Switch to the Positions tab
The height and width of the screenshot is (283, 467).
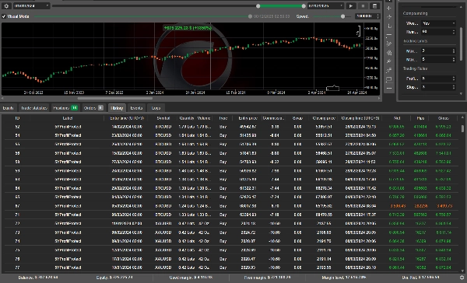coord(65,108)
